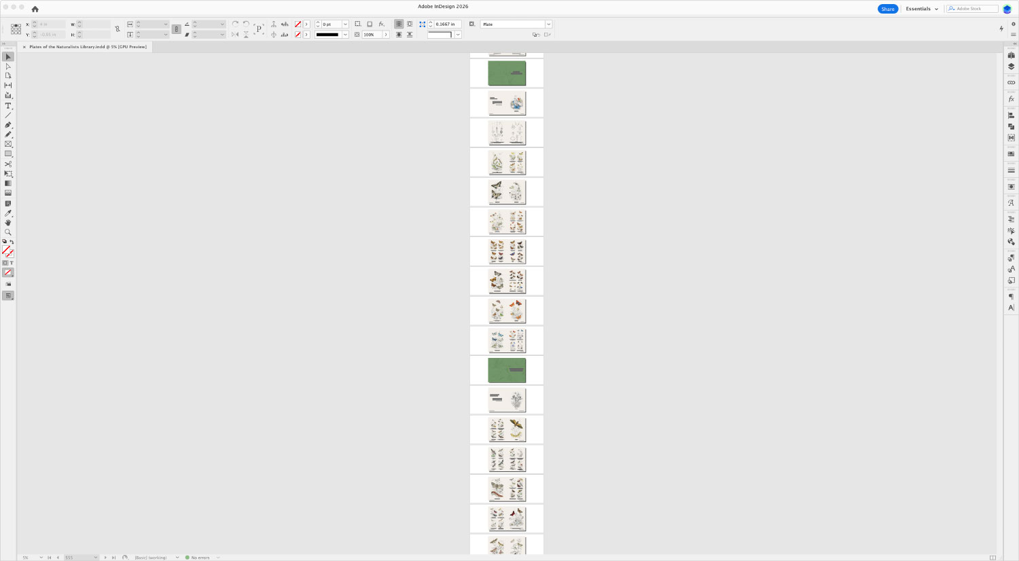Viewport: 1019px width, 561px height.
Task: Select the Scissors tool
Action: pos(8,164)
